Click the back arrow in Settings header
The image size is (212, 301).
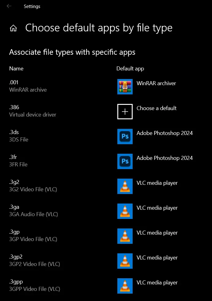(9, 6)
